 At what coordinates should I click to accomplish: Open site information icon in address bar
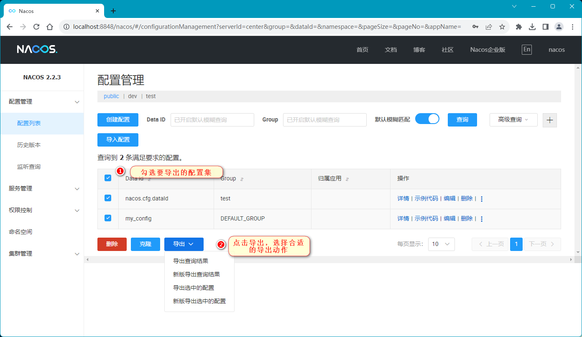pos(66,27)
